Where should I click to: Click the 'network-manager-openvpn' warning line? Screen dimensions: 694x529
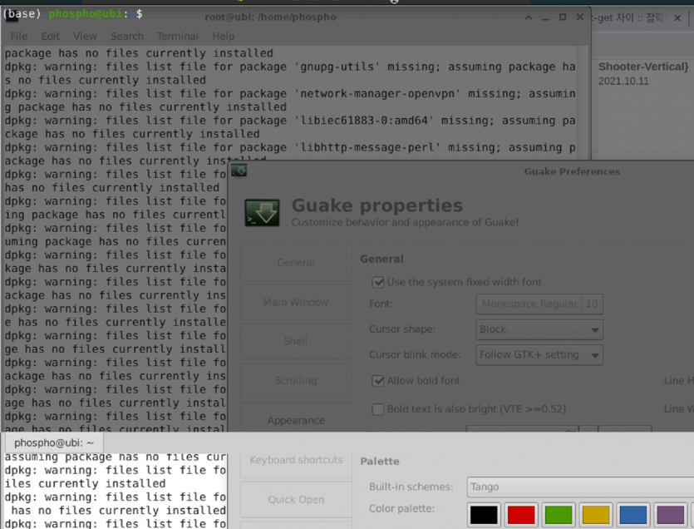click(x=290, y=94)
